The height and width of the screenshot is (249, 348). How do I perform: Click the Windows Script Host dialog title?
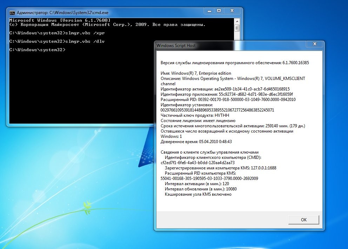[x=176, y=46]
